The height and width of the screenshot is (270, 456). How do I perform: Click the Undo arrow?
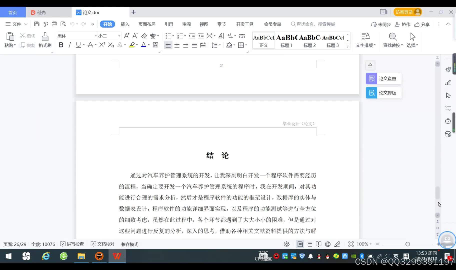pos(72,24)
